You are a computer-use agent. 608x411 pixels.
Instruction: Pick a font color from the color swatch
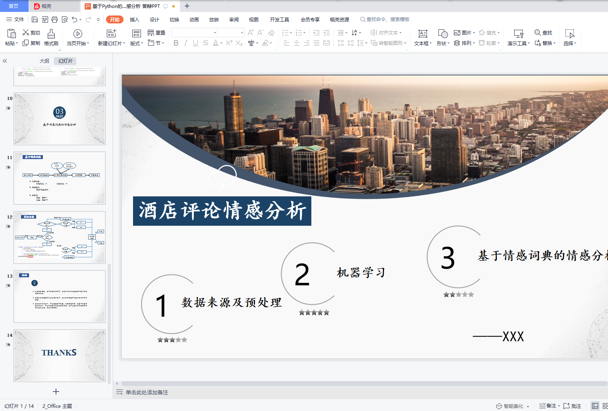coord(216,43)
